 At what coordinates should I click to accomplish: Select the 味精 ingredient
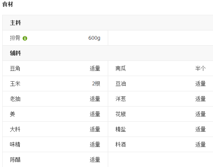click(x=15, y=144)
